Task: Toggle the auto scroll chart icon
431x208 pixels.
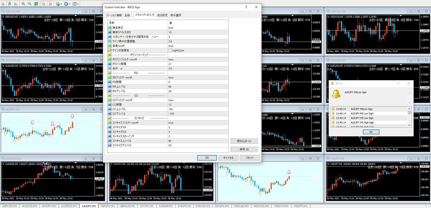Action: coord(44,4)
